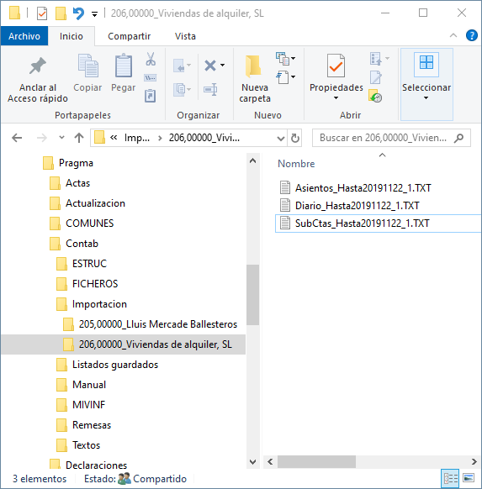This screenshot has width=482, height=489.
Task: Select the Importacion folder in the tree
Action: (99, 304)
